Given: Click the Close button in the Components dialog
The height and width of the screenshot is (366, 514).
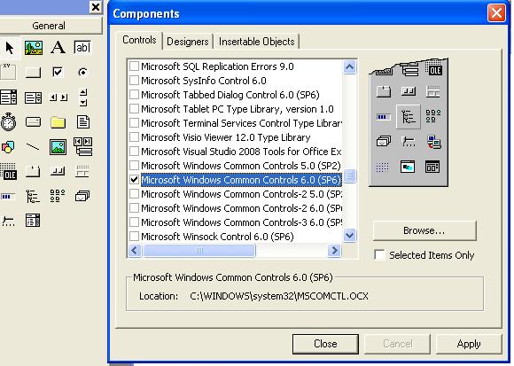Looking at the screenshot, I should point(325,344).
